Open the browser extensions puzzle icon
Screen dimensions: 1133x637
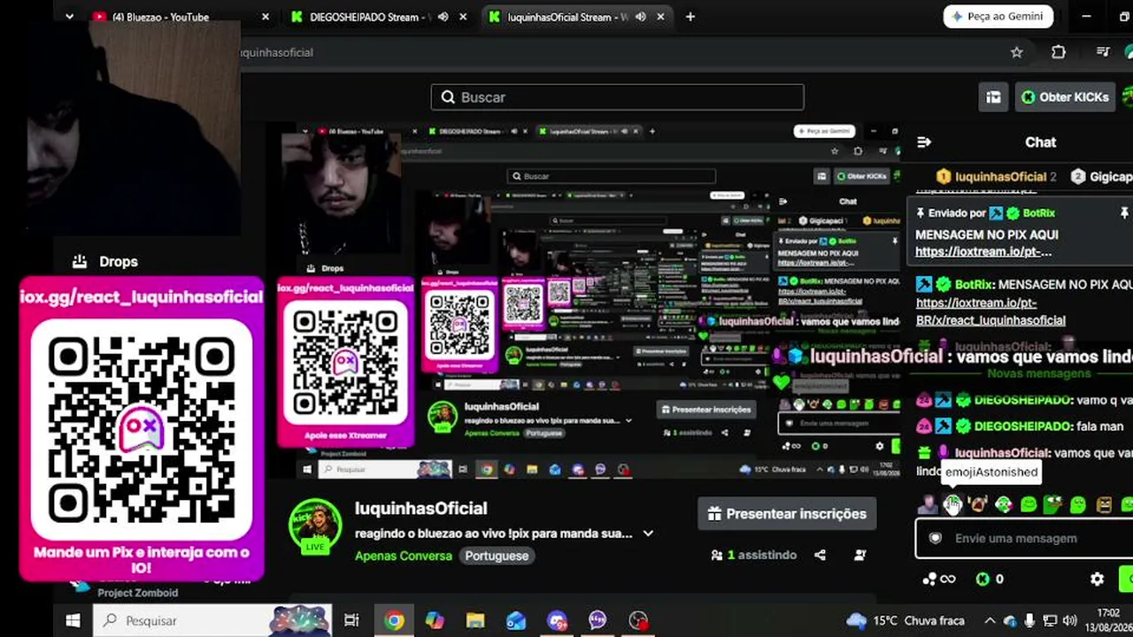(x=1059, y=52)
